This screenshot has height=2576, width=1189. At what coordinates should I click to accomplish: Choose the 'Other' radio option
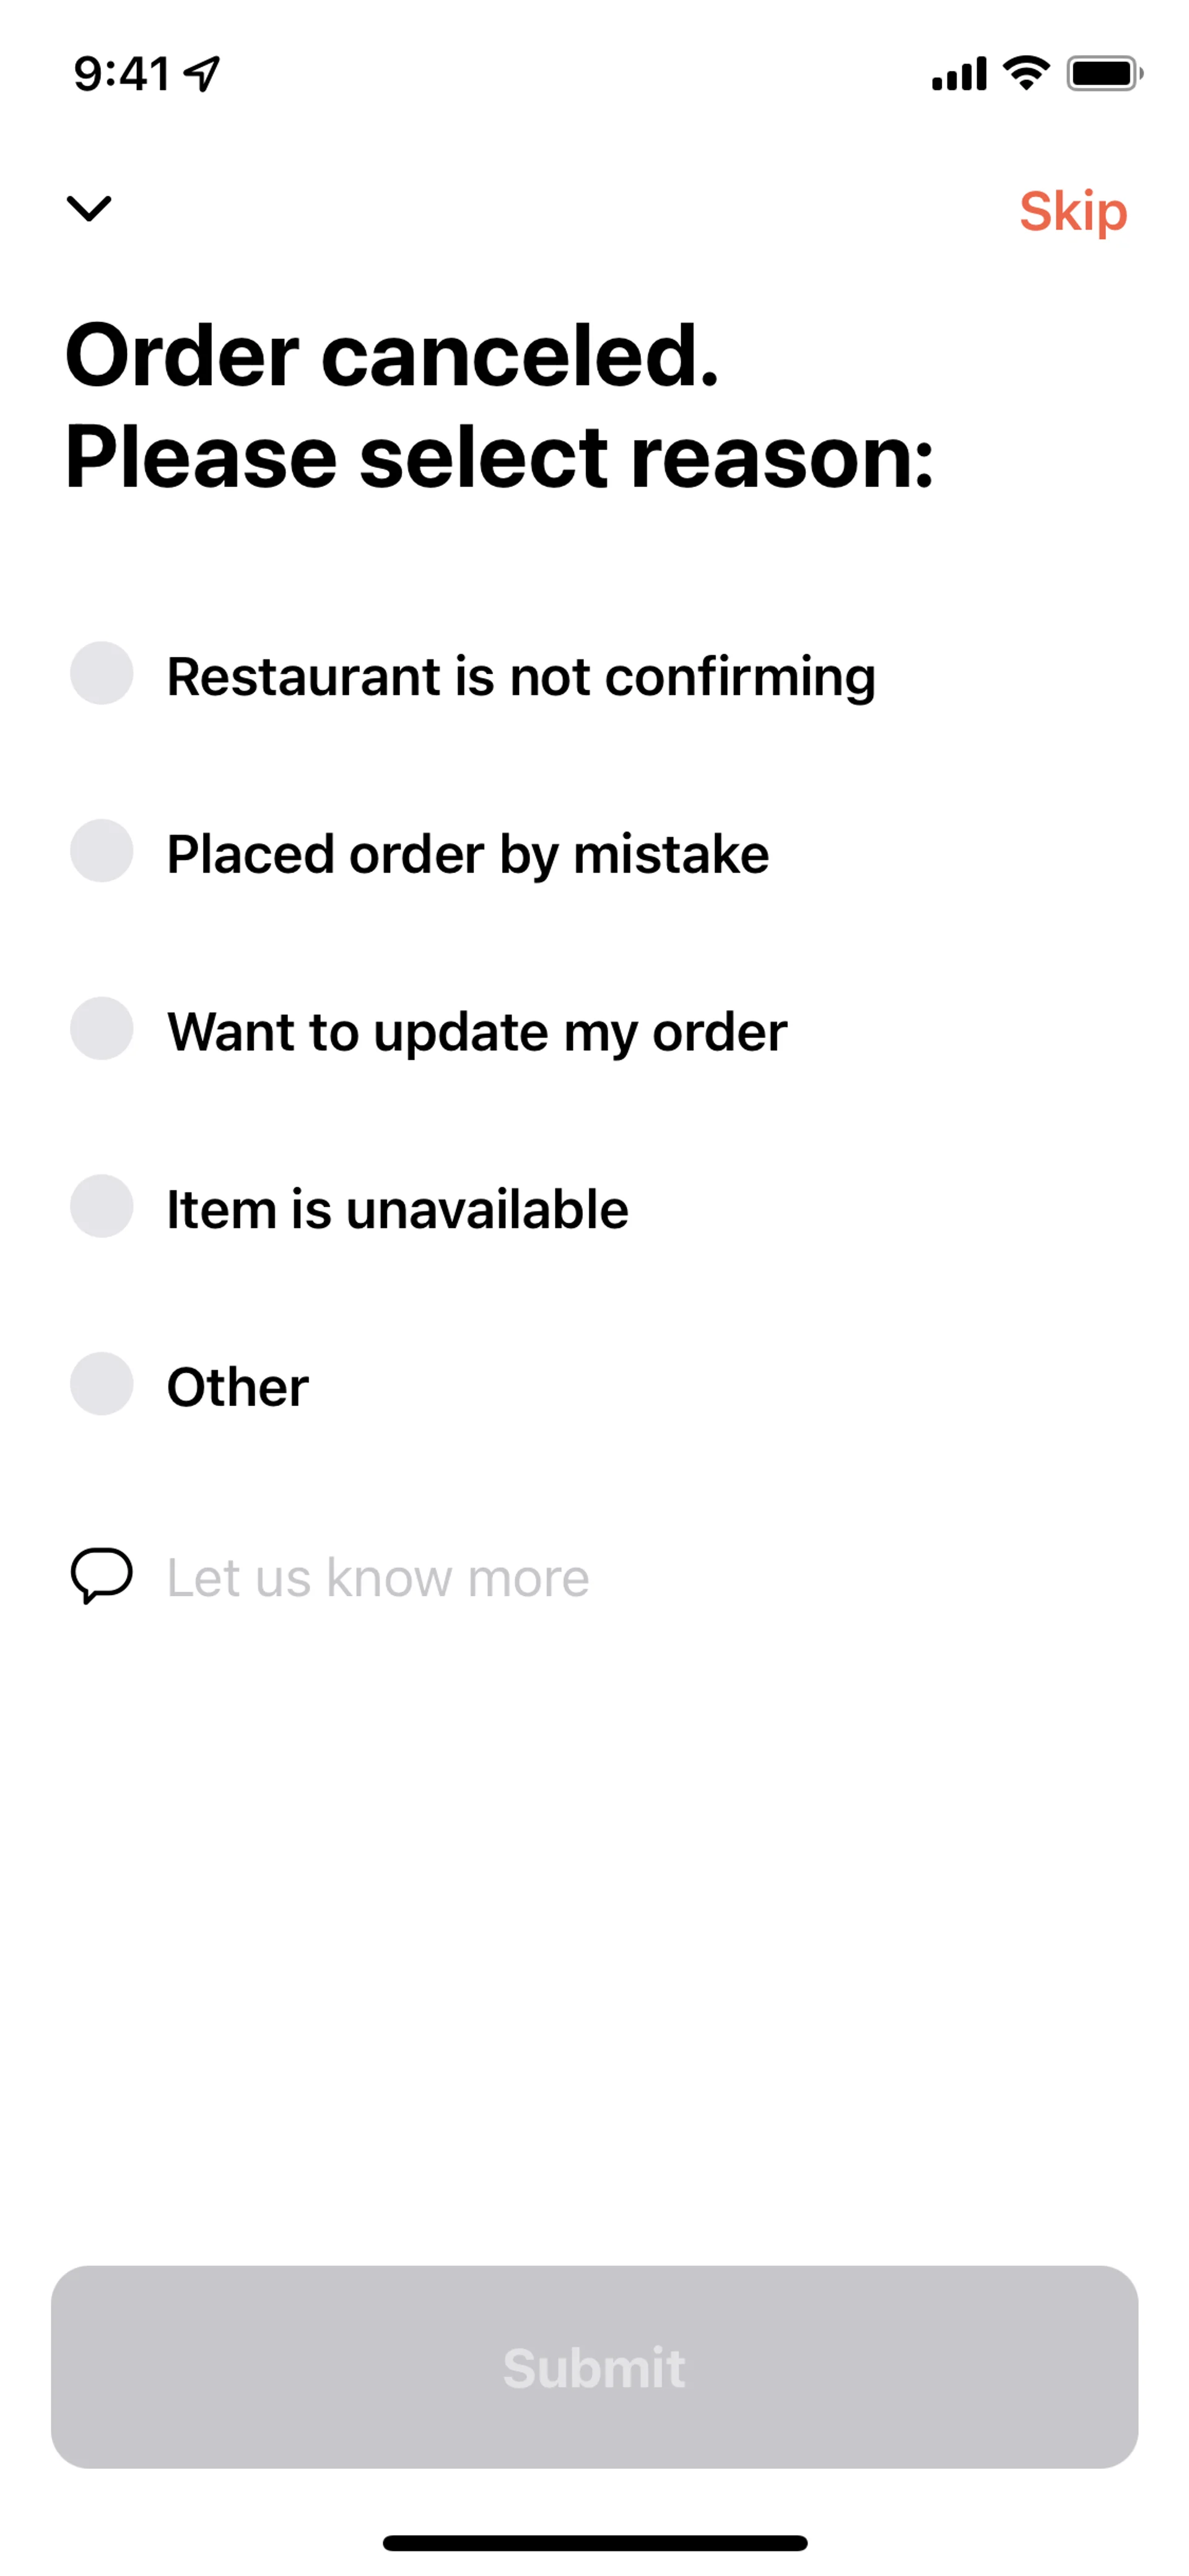click(x=101, y=1384)
